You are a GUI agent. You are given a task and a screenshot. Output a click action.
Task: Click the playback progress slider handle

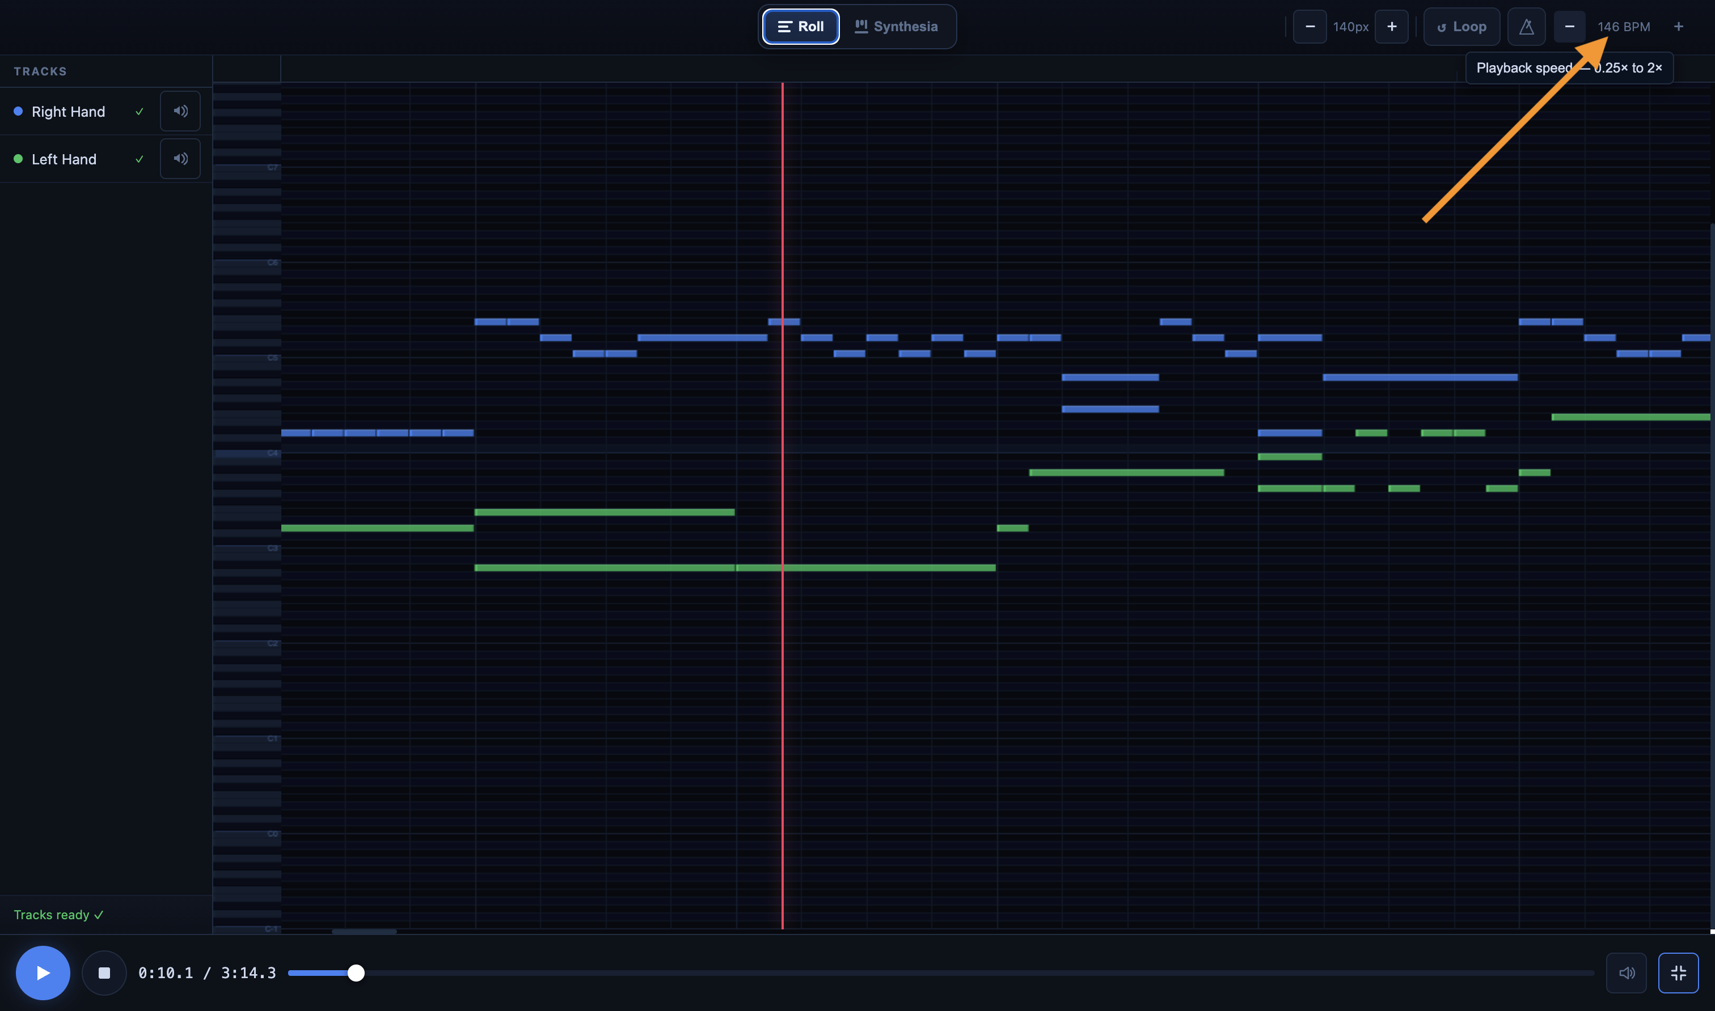(x=356, y=973)
